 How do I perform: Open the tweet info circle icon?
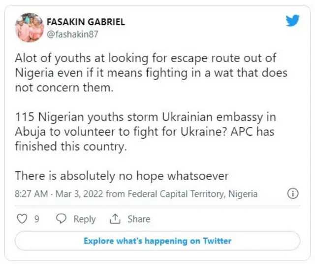click(x=293, y=193)
